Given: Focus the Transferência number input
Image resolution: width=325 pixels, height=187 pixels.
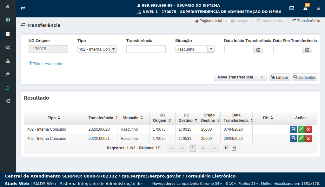Looking at the screenshot, I should pyautogui.click(x=146, y=49).
